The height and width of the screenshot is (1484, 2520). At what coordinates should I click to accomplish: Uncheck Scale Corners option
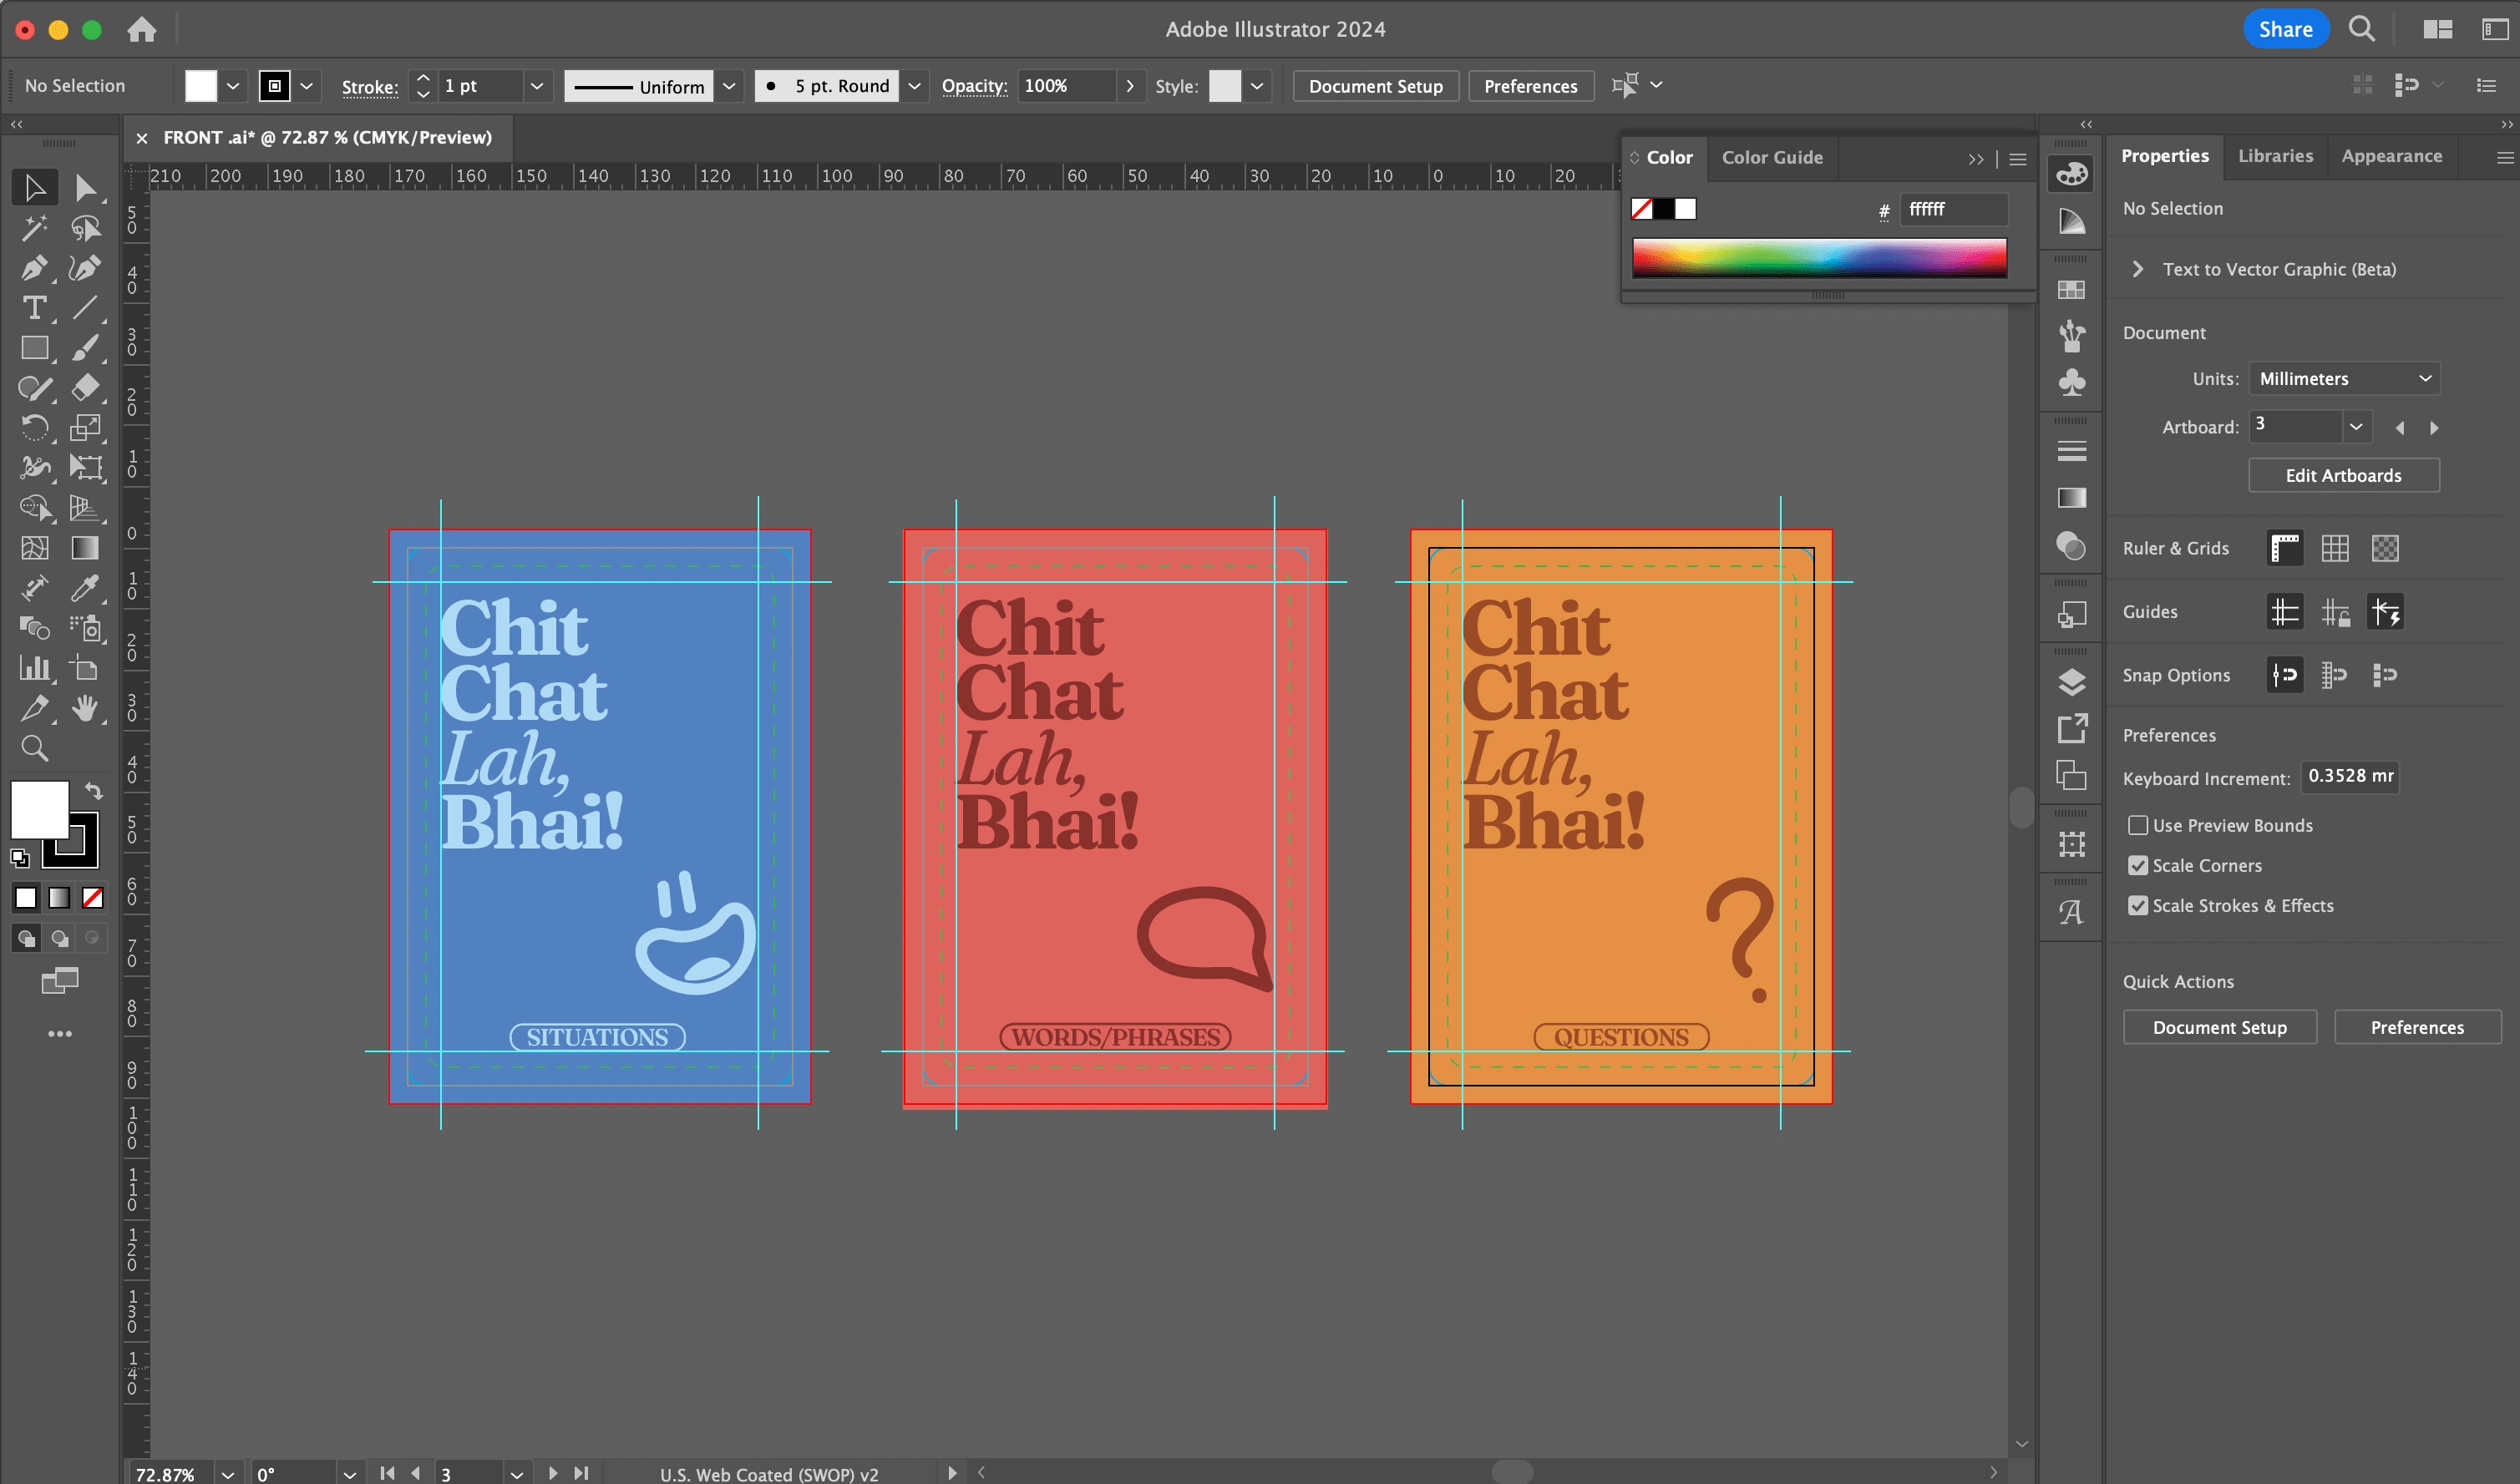pyautogui.click(x=2138, y=865)
